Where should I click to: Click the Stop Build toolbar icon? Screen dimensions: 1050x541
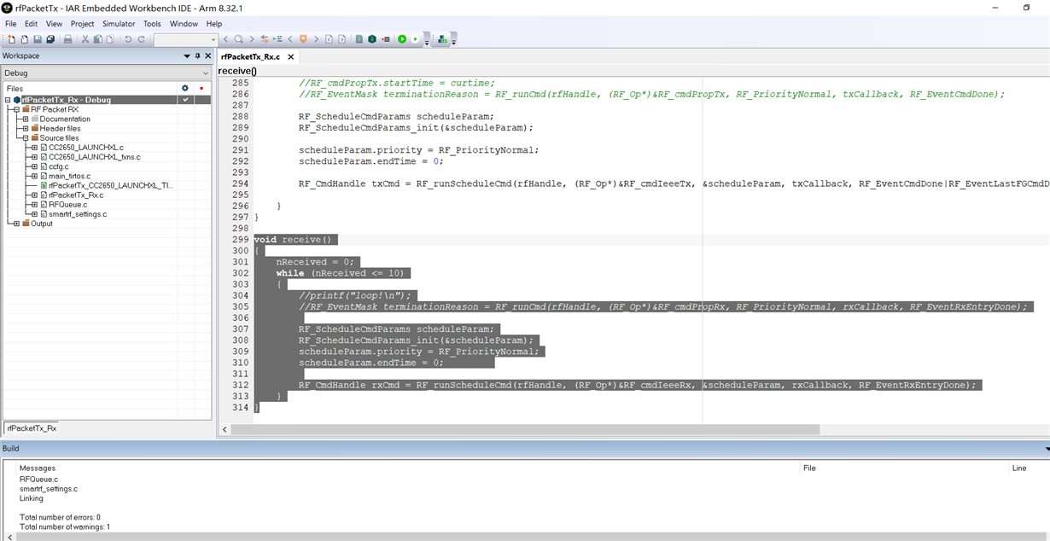386,38
